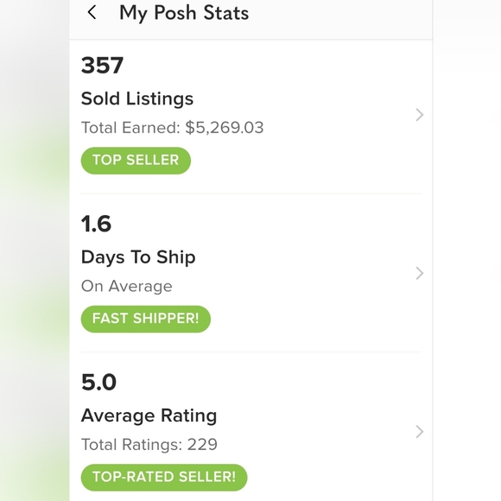Click the On Average subtitle
This screenshot has width=501, height=501.
click(126, 286)
